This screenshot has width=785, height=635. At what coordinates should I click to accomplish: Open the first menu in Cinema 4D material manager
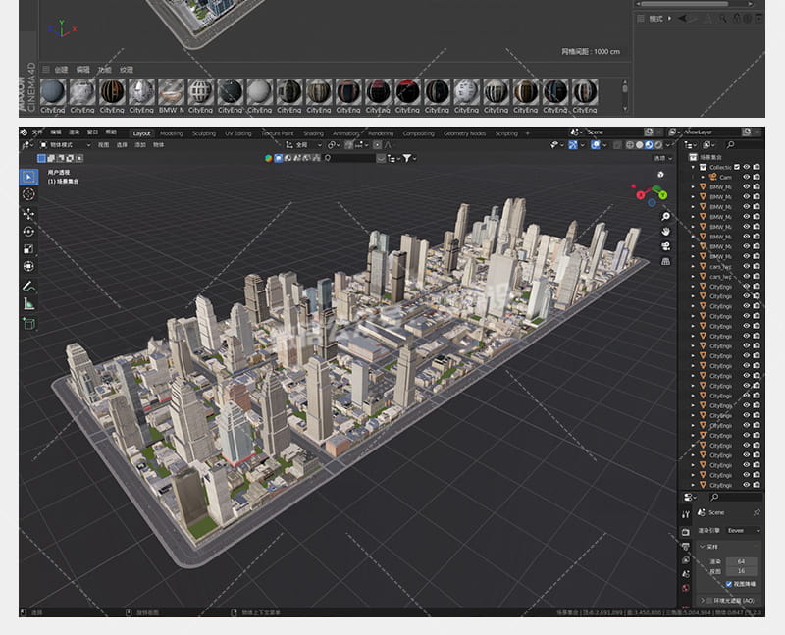[61, 70]
